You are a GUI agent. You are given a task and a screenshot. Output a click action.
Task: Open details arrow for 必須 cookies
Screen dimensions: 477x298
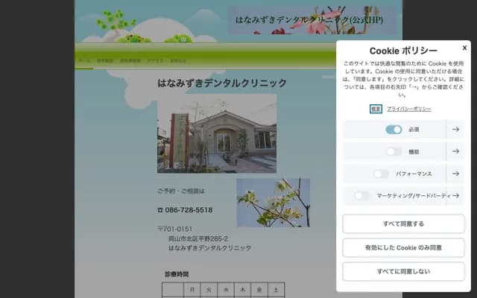(x=455, y=129)
